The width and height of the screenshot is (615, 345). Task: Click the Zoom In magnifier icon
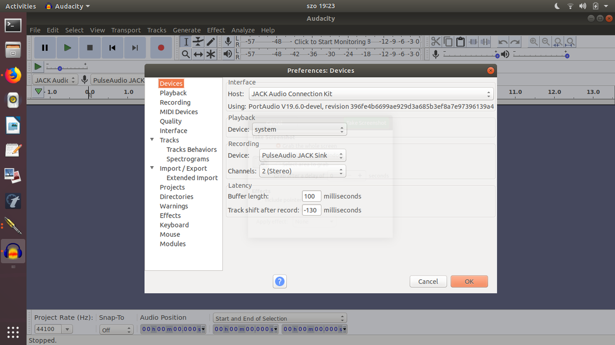533,42
